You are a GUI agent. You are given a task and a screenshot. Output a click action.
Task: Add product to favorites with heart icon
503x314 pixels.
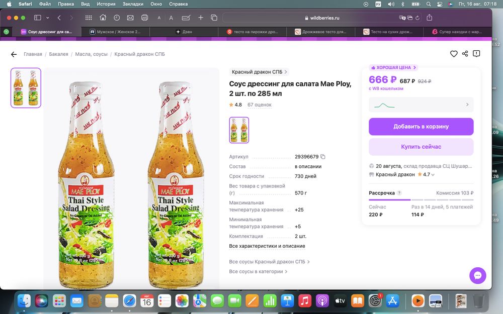click(x=454, y=54)
